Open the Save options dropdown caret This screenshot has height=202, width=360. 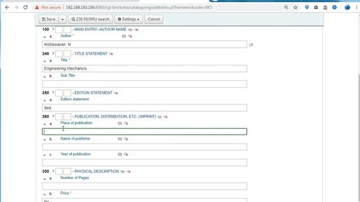click(x=62, y=19)
